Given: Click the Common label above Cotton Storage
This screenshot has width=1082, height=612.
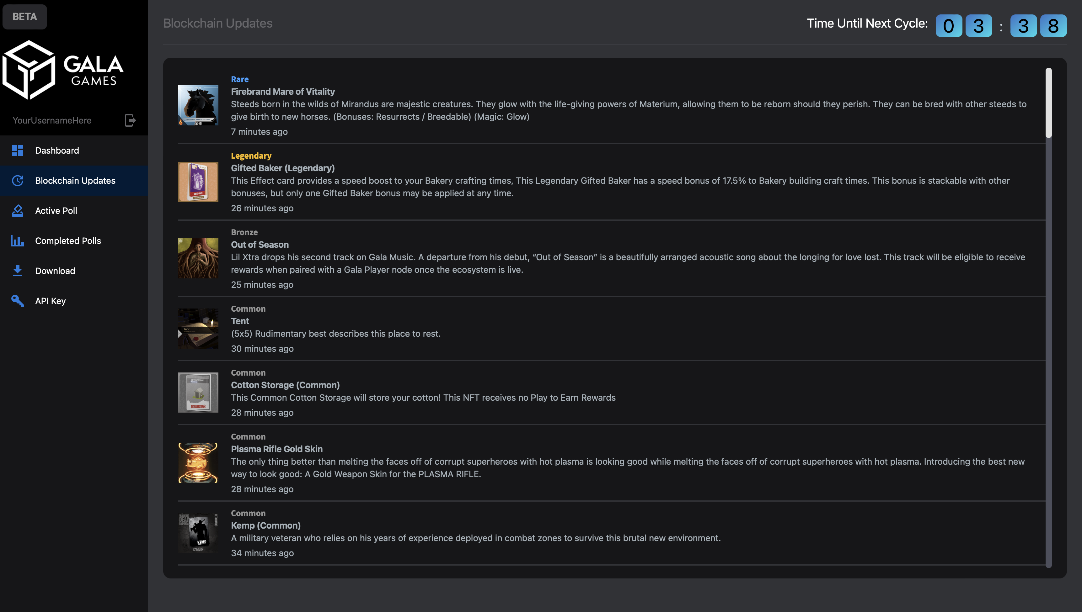Looking at the screenshot, I should [x=248, y=372].
